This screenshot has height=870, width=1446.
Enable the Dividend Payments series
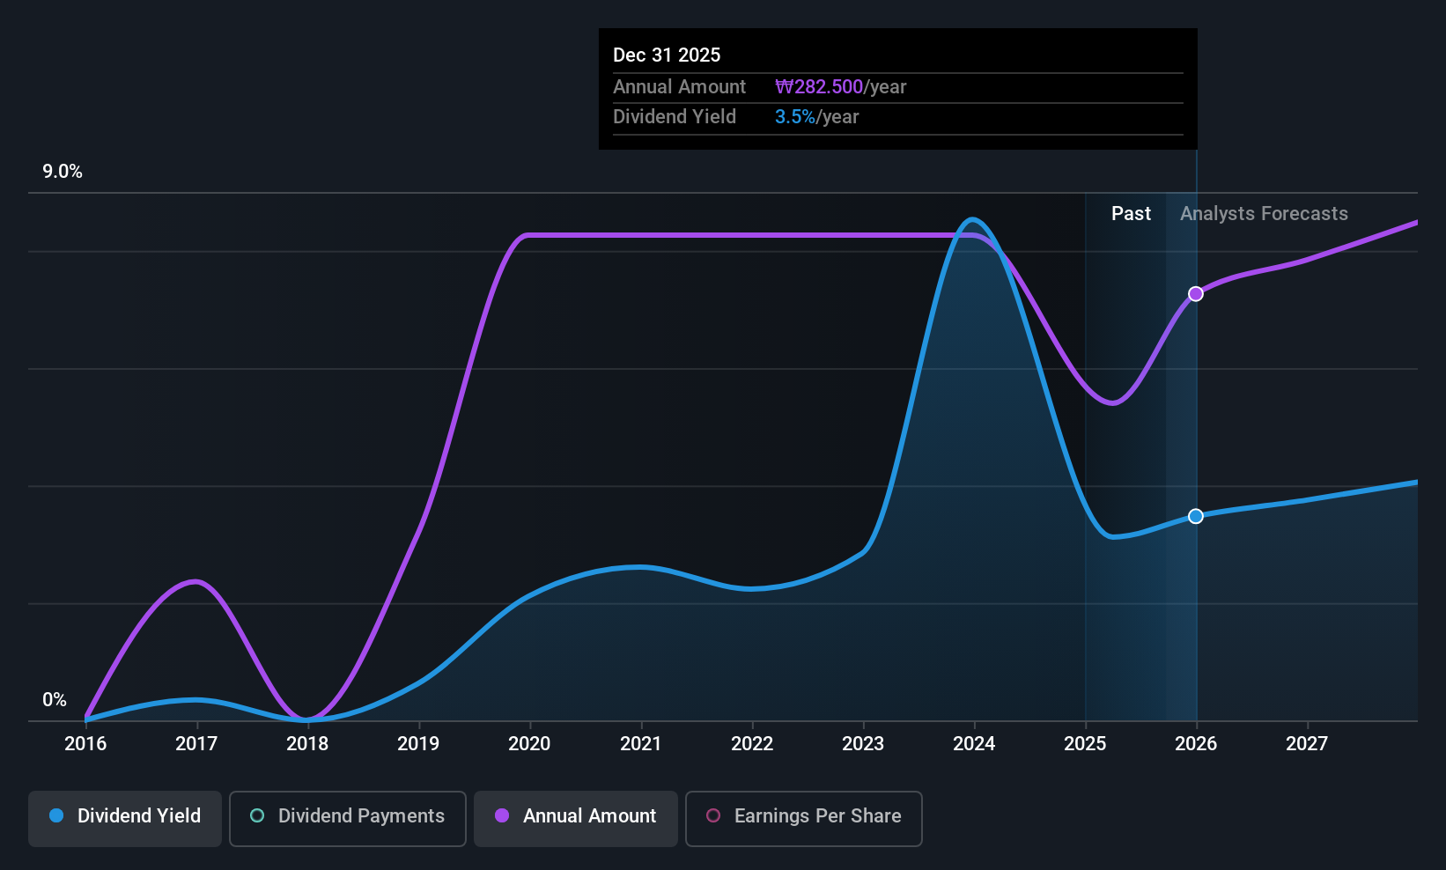(x=348, y=819)
